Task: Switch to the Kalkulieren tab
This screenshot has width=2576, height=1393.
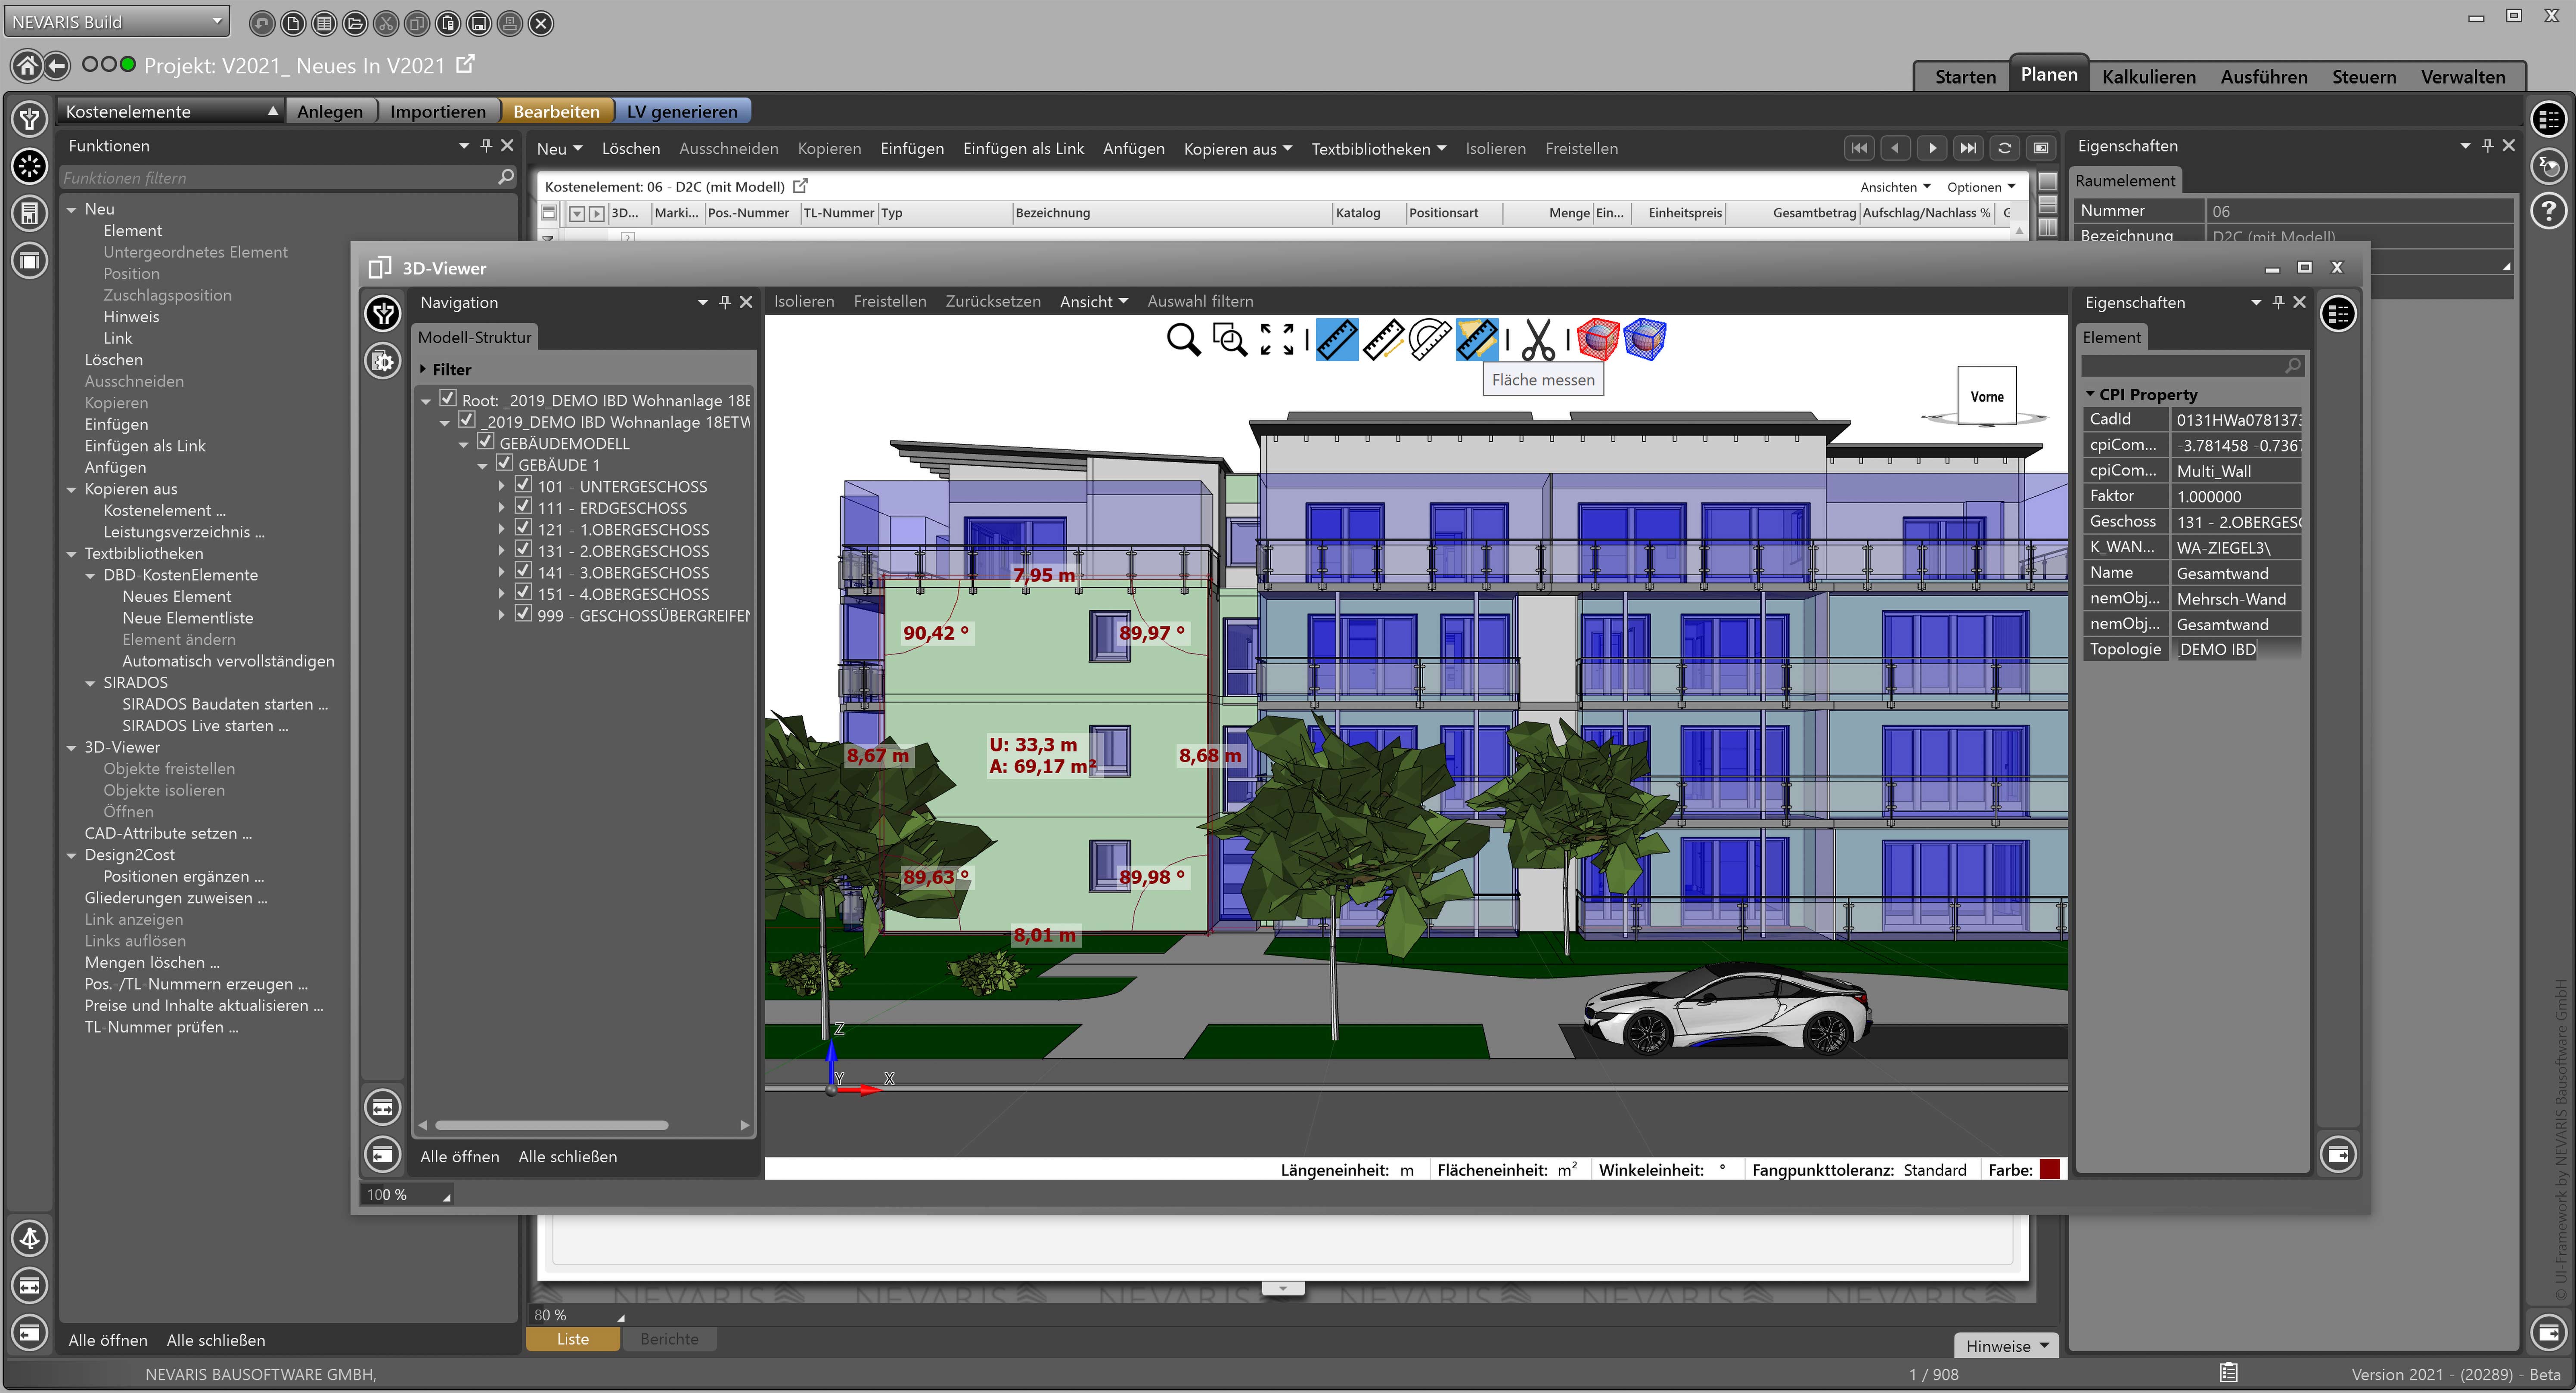Action: click(x=2148, y=77)
